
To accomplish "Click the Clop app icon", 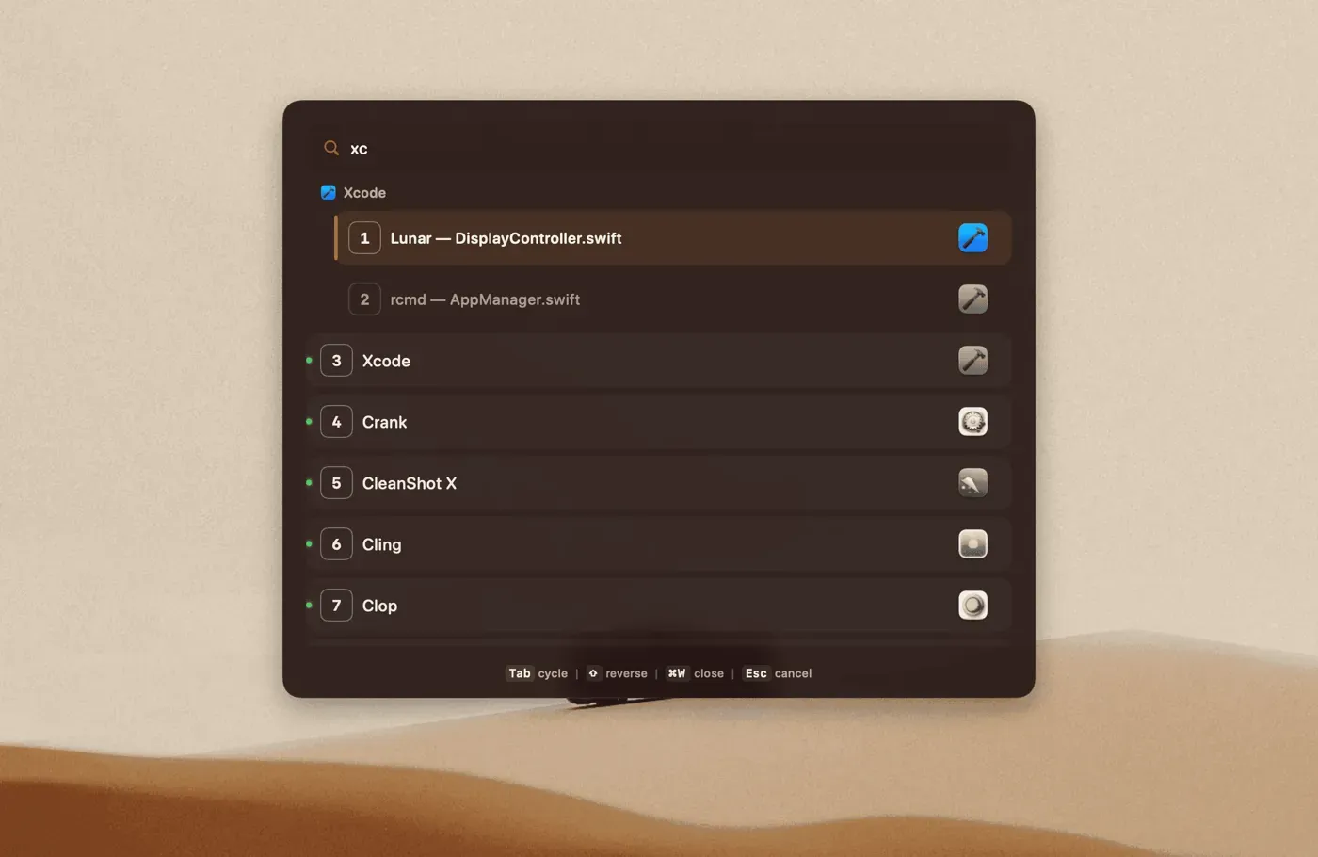I will [972, 606].
